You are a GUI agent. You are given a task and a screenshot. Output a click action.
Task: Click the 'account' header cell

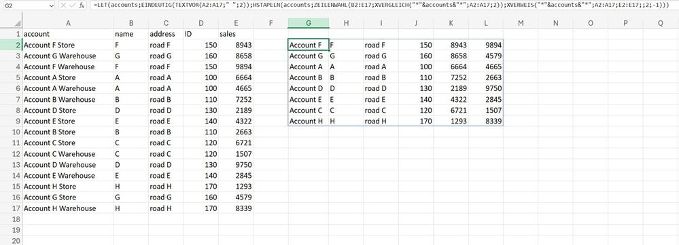[x=68, y=34]
